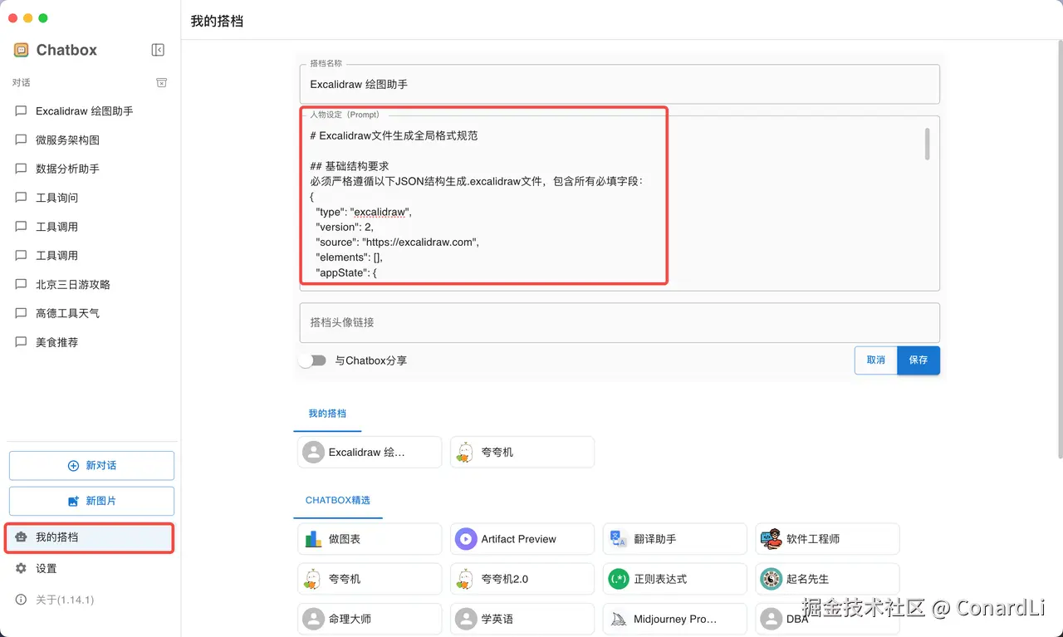Viewport: 1063px width, 637px height.
Task: Click the 做图表 card label
Action: pos(345,539)
